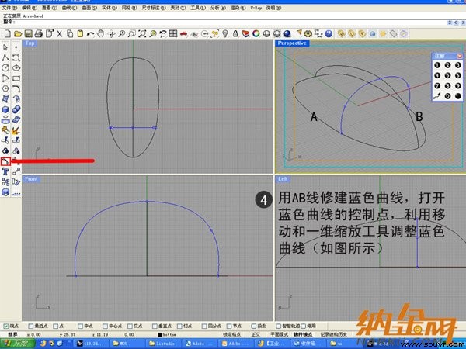Viewport: 466px width, 349px height.
Task: Toggle 平面模式 (Planar) in the status bar
Action: pyautogui.click(x=279, y=334)
